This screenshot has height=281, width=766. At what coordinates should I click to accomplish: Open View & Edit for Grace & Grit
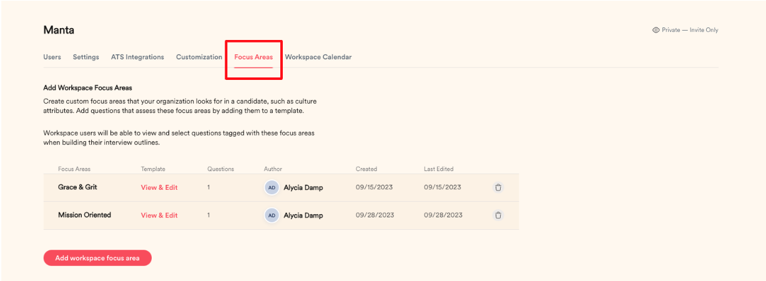coord(159,187)
